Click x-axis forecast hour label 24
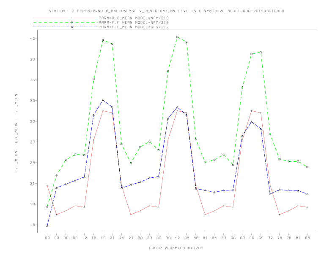The height and width of the screenshot is (259, 335). tap(121, 238)
